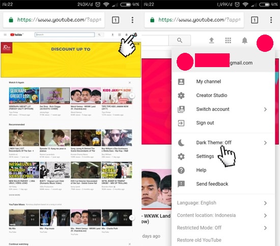This screenshot has height=246, width=280.
Task: Click the DISCOUNT UP TO ad banner
Action: 71,59
